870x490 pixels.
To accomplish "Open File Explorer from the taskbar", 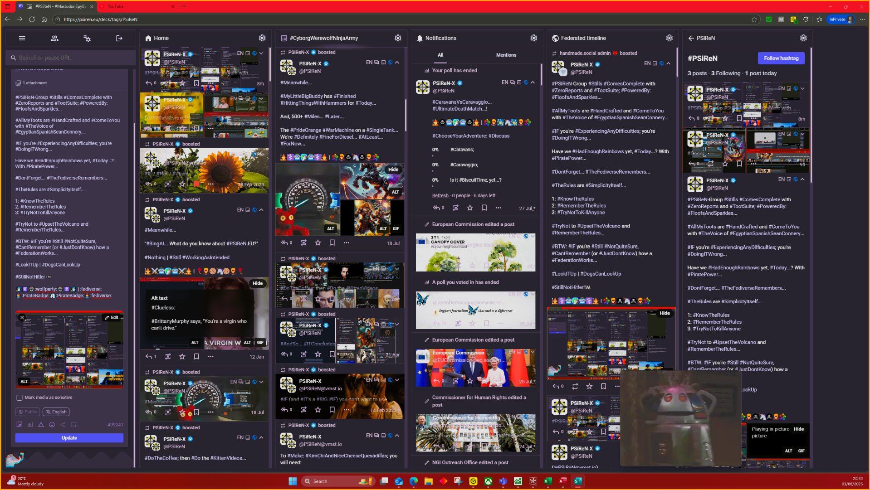I will [428, 481].
